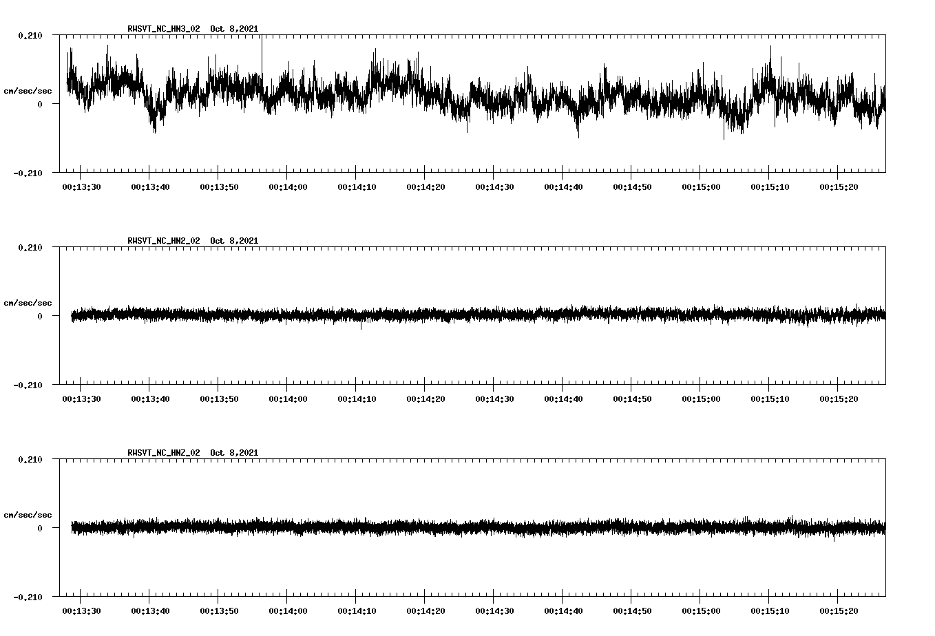Click the zero label on HN3 y-axis

40,104
